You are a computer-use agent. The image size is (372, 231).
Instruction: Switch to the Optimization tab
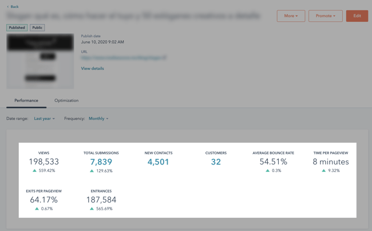66,100
